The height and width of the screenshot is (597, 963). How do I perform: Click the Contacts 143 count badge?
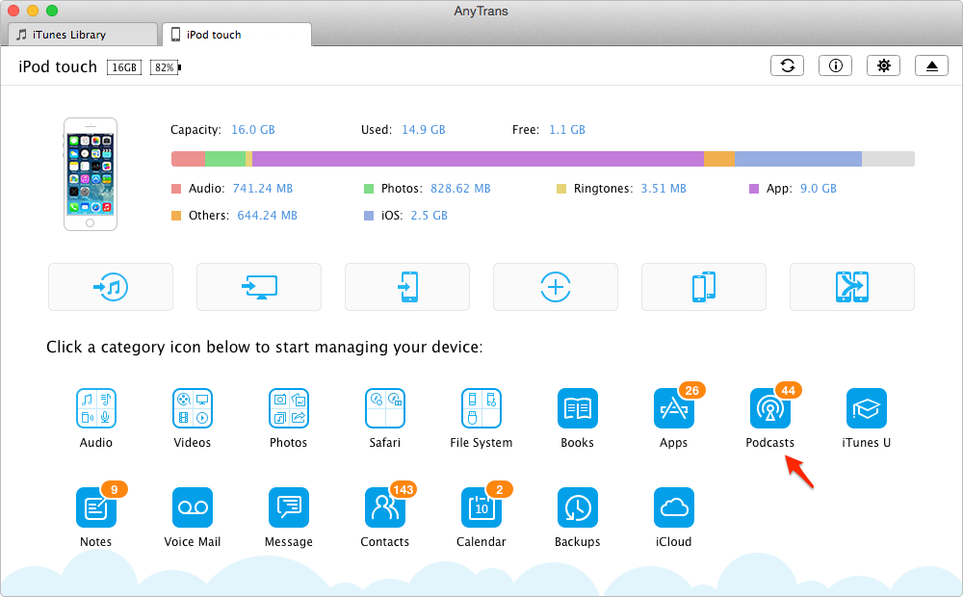(403, 489)
